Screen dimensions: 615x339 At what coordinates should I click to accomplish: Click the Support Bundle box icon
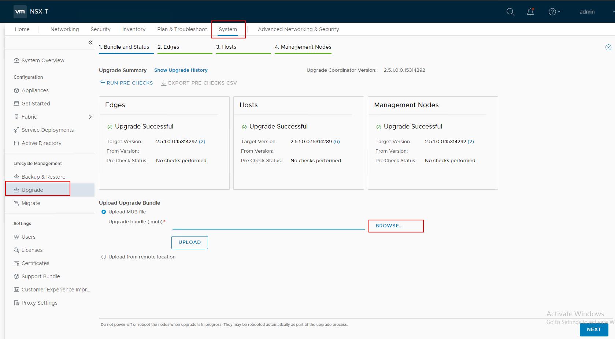click(16, 276)
